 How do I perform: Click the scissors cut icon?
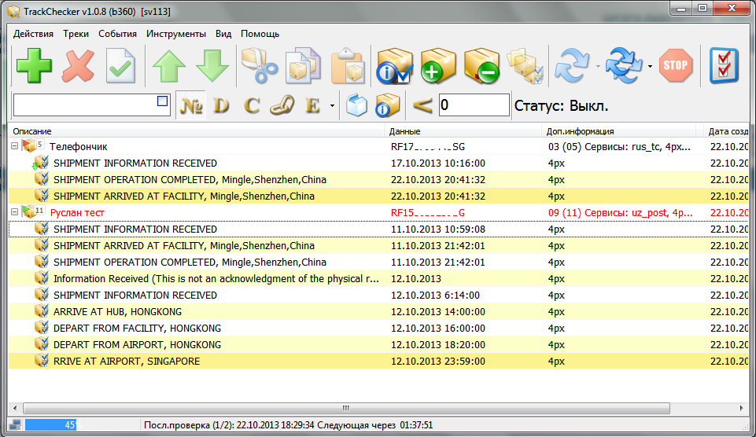click(x=259, y=66)
